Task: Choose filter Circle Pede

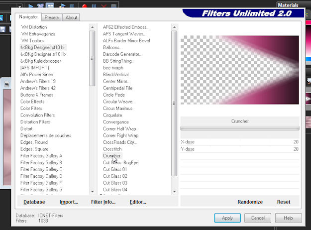Action: (114, 95)
